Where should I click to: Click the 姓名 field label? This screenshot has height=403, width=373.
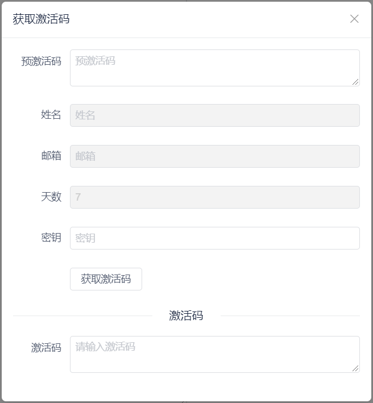(x=51, y=115)
